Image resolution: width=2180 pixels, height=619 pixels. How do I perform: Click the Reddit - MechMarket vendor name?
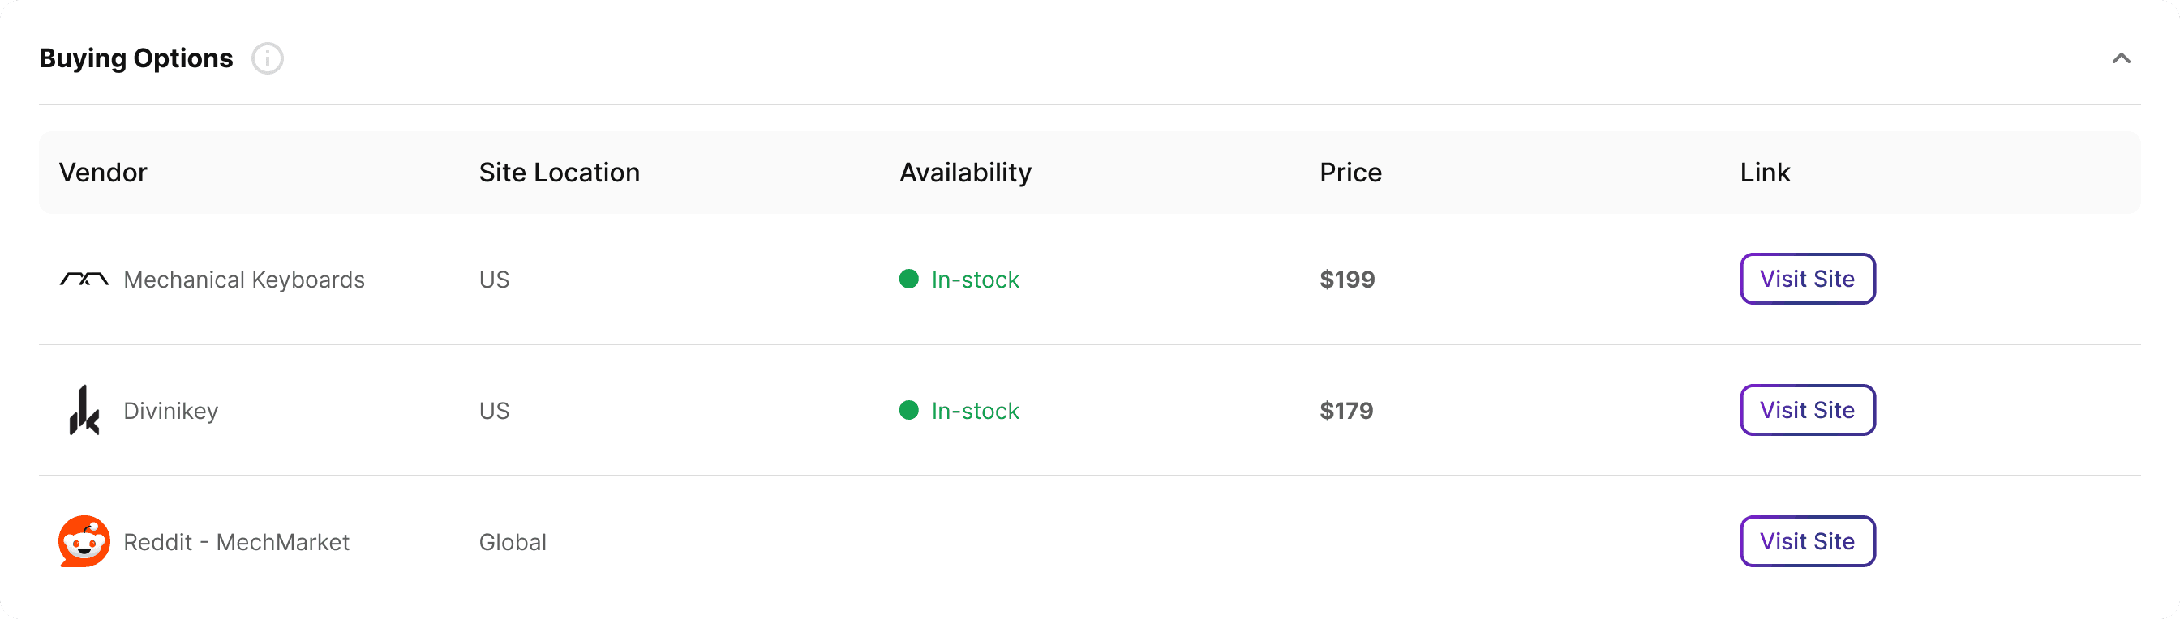click(236, 542)
